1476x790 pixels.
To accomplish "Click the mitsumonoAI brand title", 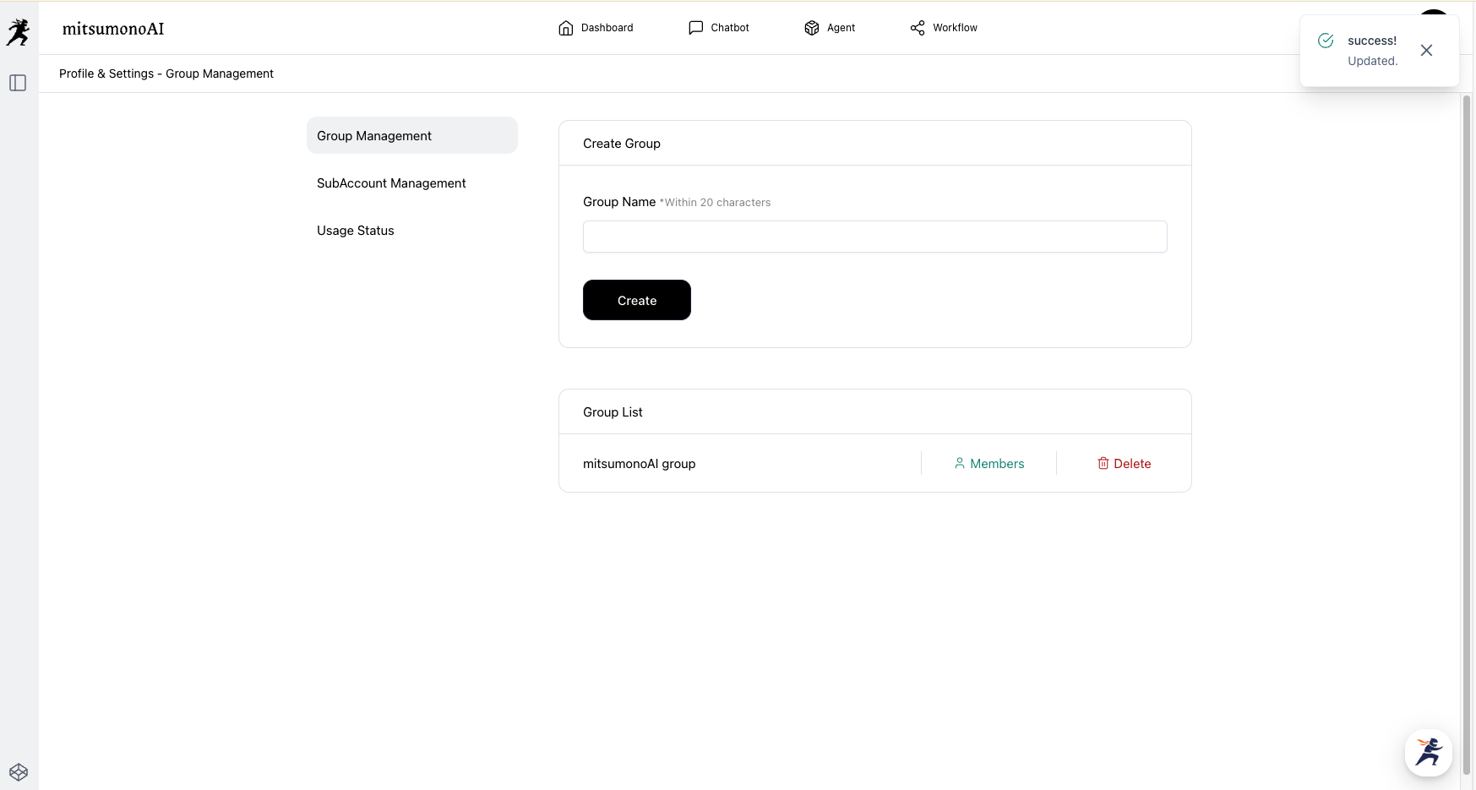I will point(113,29).
